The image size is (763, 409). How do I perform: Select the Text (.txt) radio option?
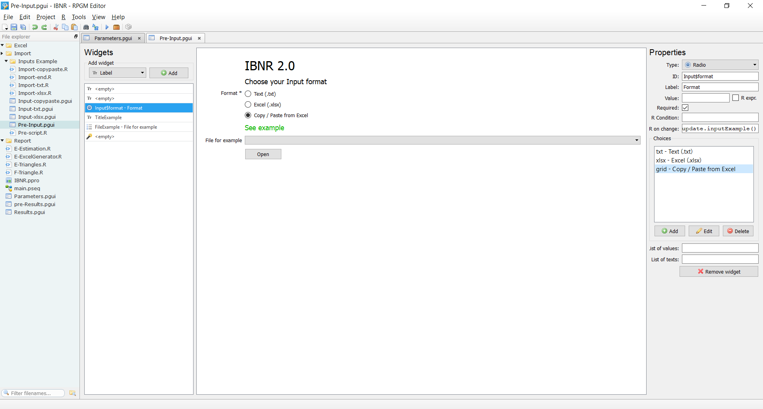pyautogui.click(x=248, y=94)
